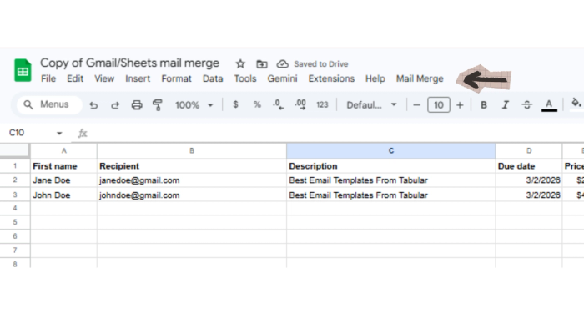Open the Insert menu
This screenshot has height=329, width=584.
tap(138, 78)
